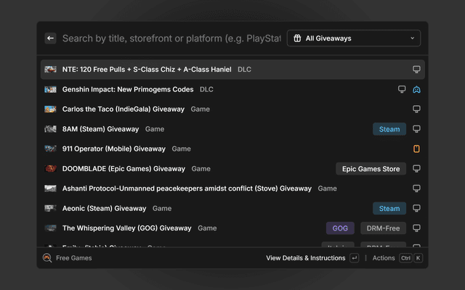
Task: Click the GOG tag
Action: click(340, 228)
